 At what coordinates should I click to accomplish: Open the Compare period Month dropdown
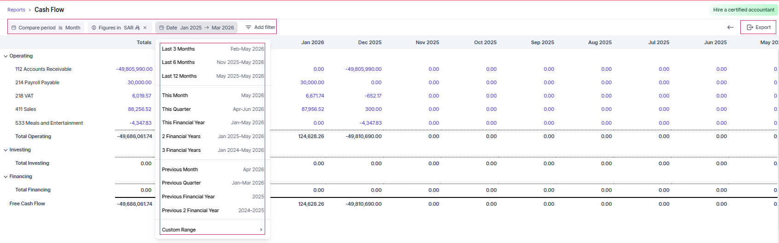click(73, 28)
